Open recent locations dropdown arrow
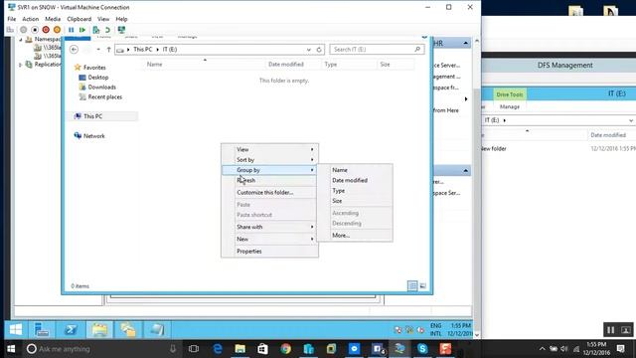 (x=98, y=50)
